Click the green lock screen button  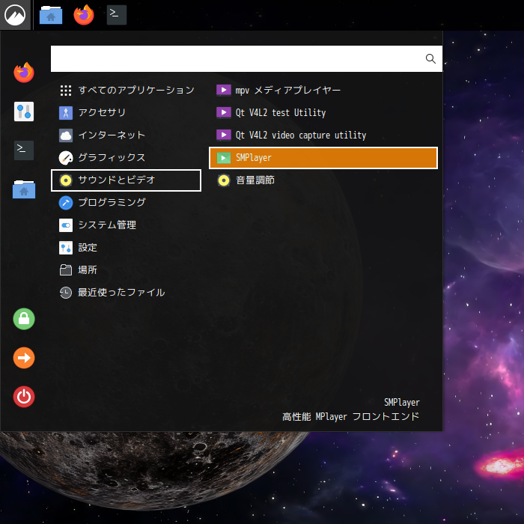[x=24, y=319]
